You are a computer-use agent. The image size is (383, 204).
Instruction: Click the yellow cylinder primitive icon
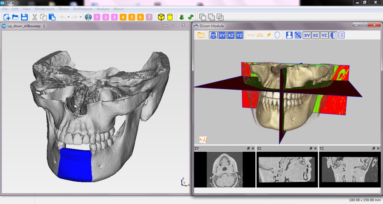tap(170, 17)
